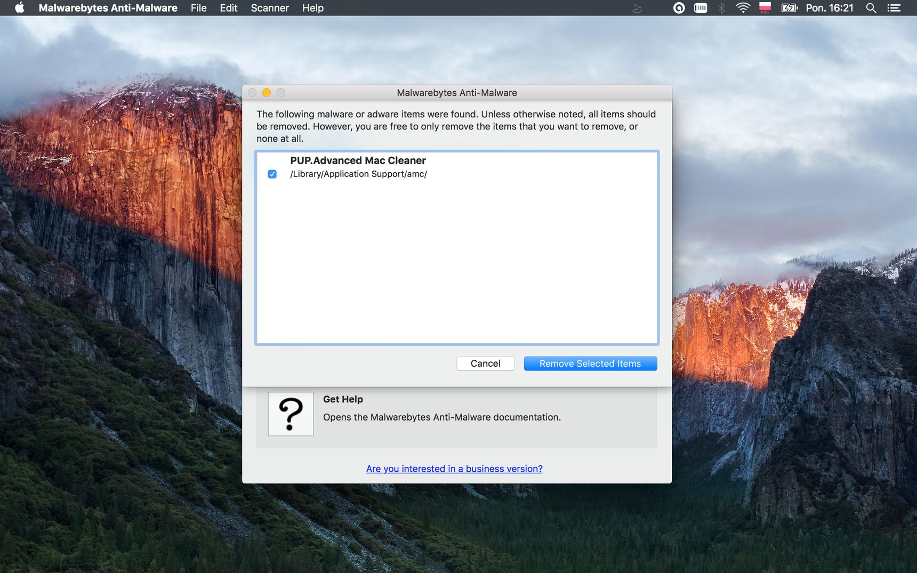Click the flag input source icon
This screenshot has width=917, height=573.
click(x=765, y=8)
